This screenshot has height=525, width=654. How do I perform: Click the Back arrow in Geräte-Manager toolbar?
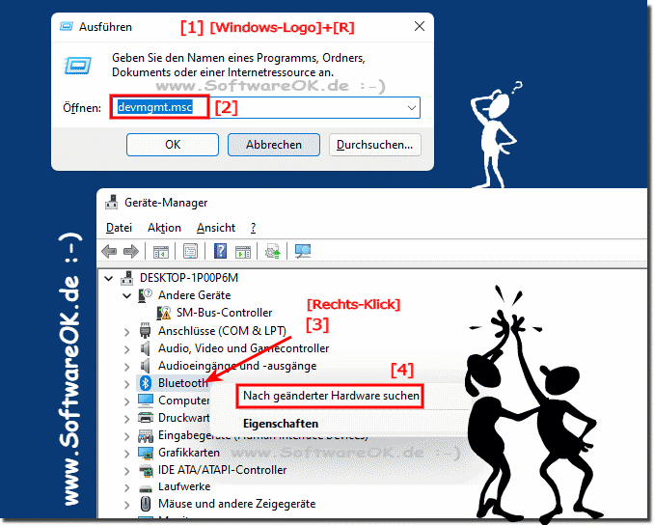pyautogui.click(x=109, y=251)
